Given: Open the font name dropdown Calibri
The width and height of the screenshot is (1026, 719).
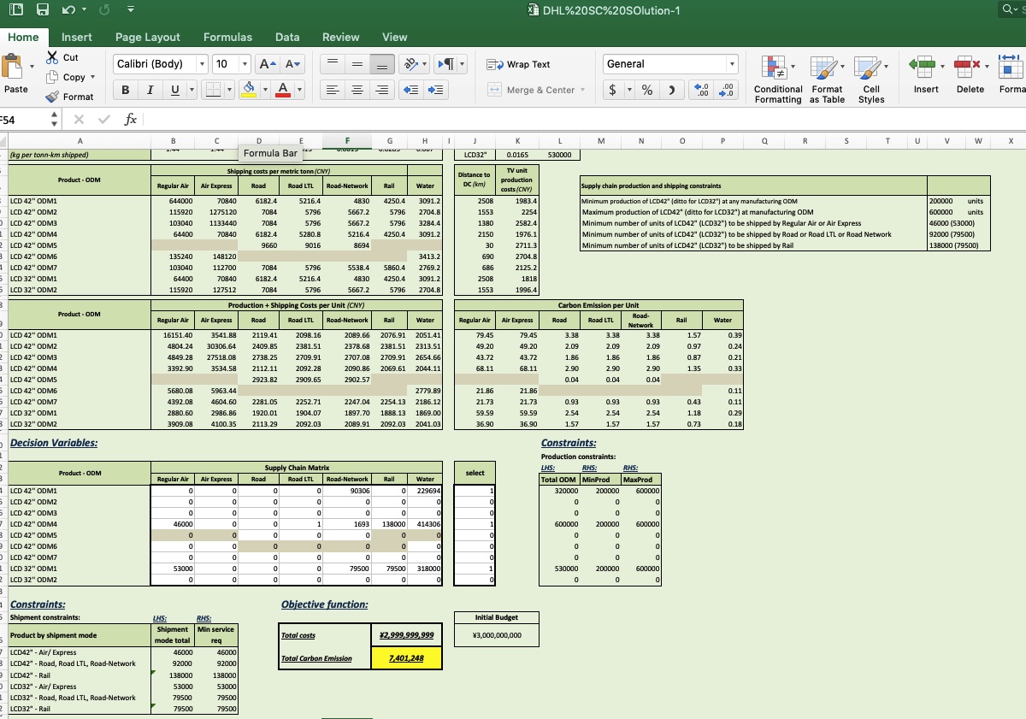Looking at the screenshot, I should point(202,65).
